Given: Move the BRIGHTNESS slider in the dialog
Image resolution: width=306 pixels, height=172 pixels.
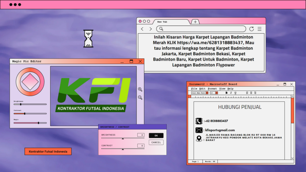Looking at the screenshot, I should (123, 138).
